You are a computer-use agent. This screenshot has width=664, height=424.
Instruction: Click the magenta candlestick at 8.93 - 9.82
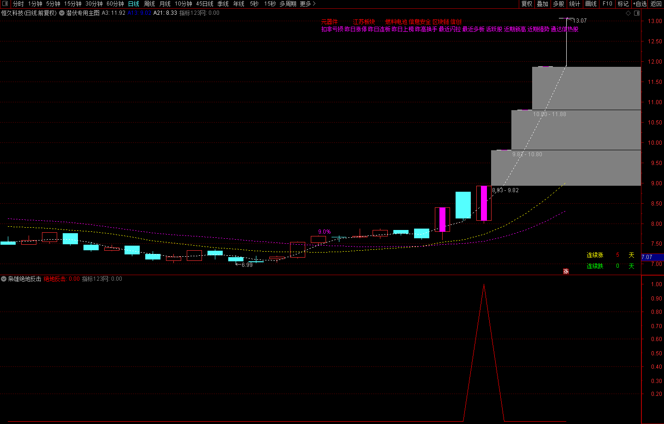[x=484, y=203]
